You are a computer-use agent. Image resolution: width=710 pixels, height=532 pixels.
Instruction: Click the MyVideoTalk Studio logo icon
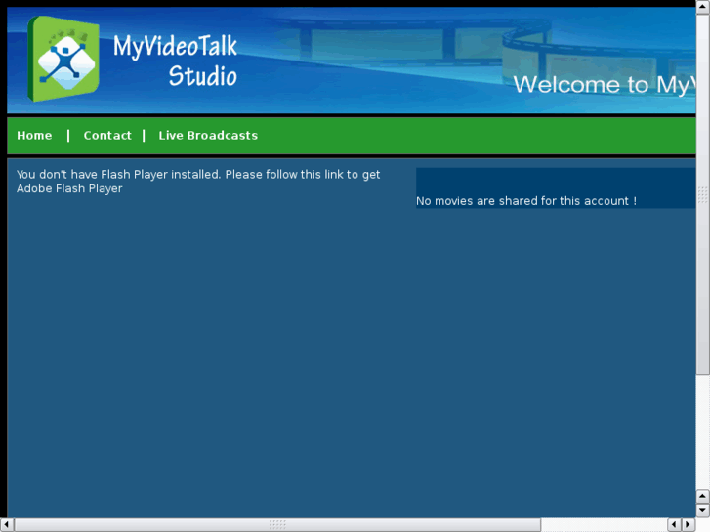(63, 59)
